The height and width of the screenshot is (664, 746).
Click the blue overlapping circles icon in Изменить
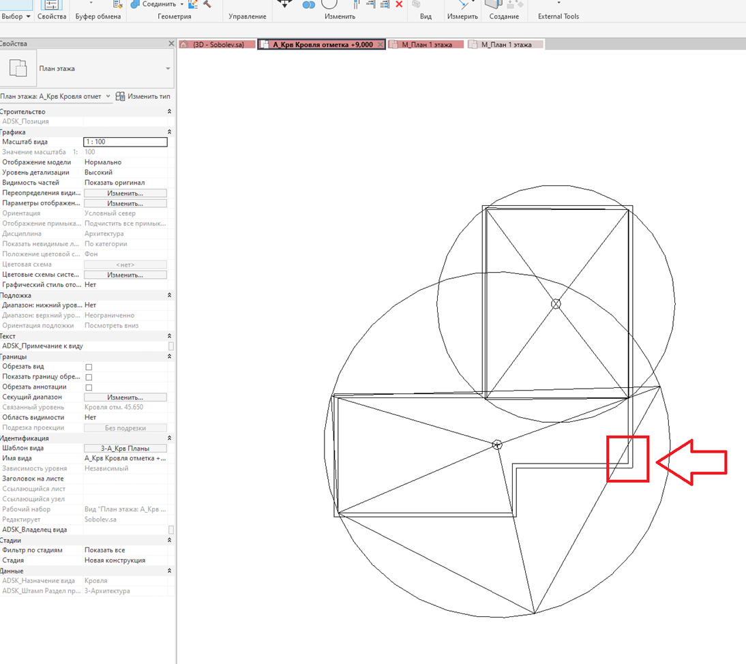click(x=309, y=5)
